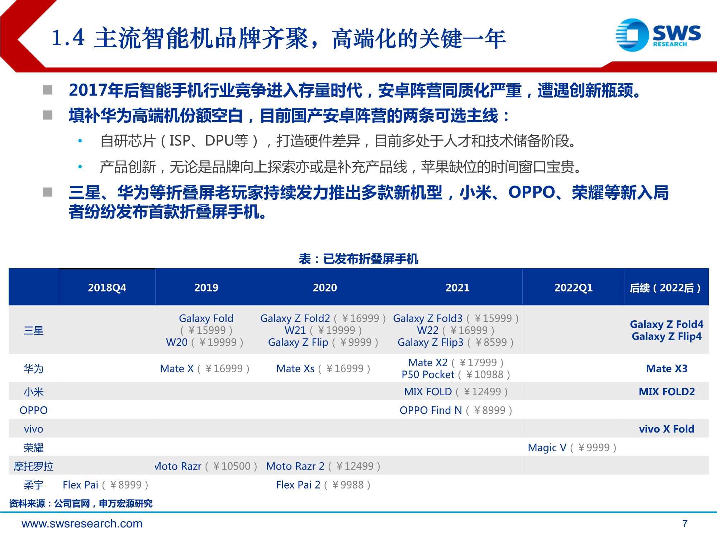Select the 荣耀 row label
717x538 pixels.
[34, 448]
